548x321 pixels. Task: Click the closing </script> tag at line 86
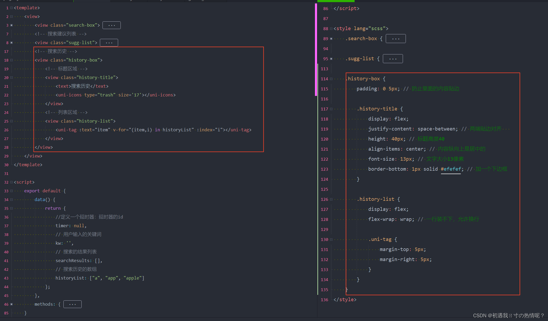(346, 8)
